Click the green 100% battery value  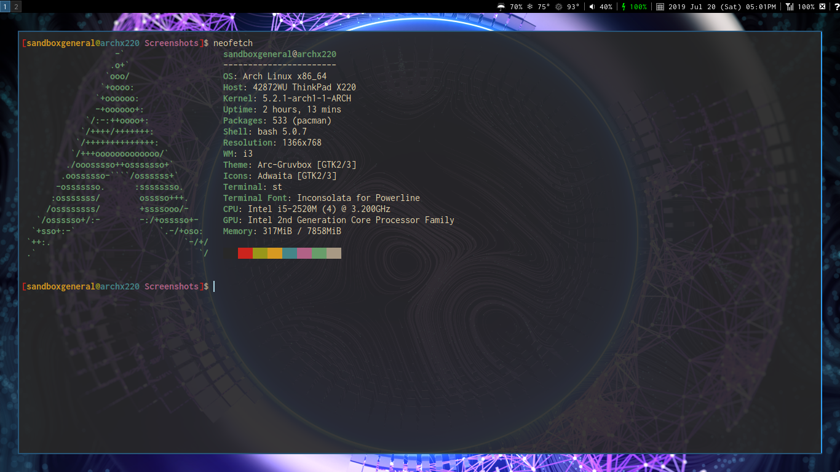tap(638, 7)
